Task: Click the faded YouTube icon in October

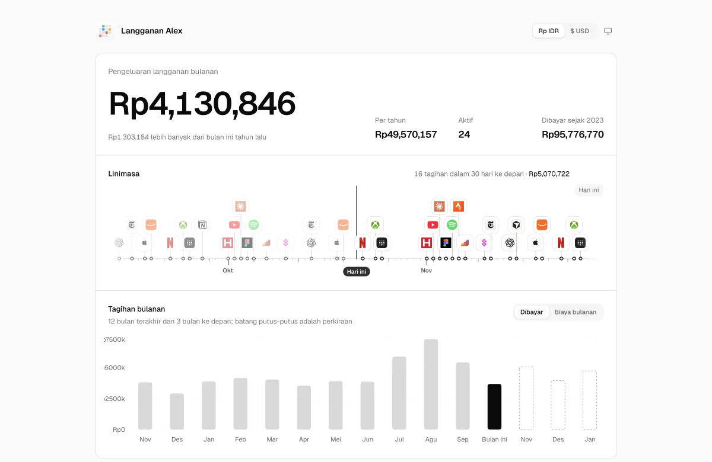Action: pos(234,225)
